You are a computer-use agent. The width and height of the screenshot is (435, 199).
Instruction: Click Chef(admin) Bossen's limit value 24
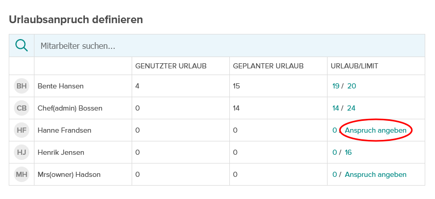[x=351, y=108]
